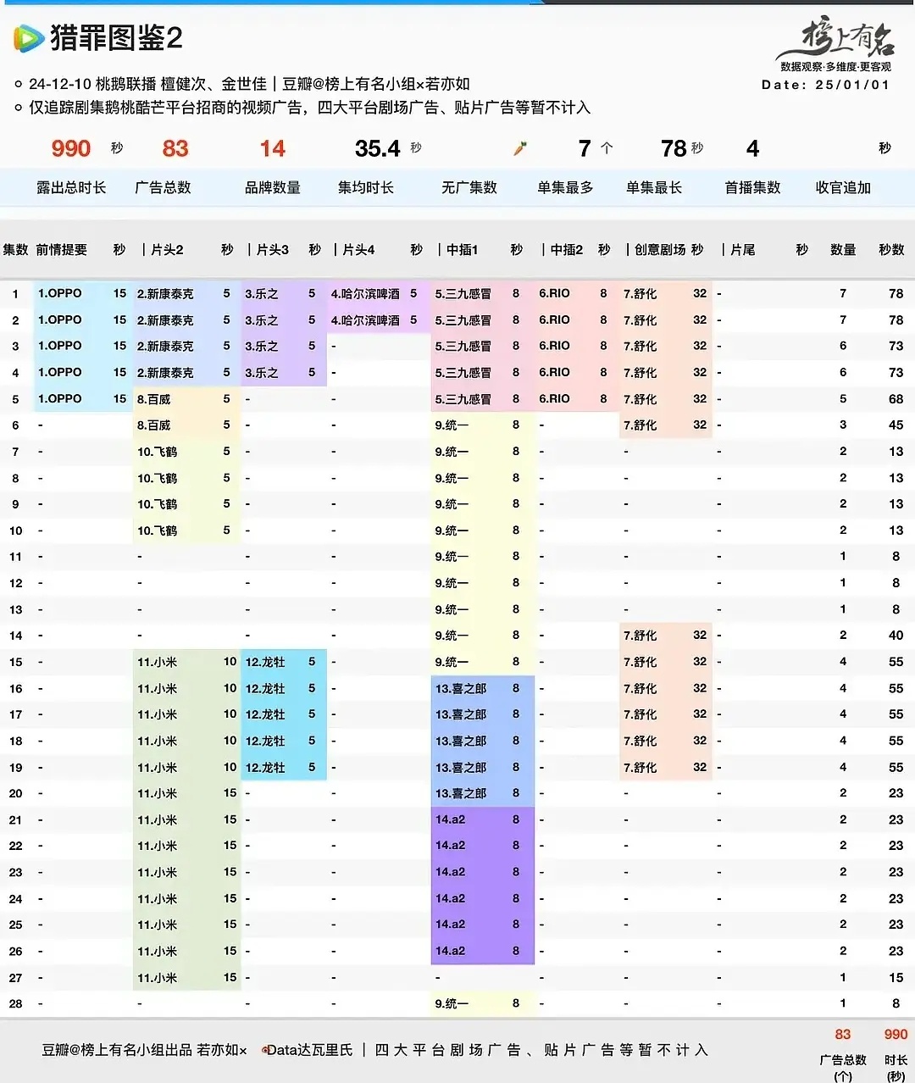Click the 秒数 value 68 in the episode 5 row
Image resolution: width=915 pixels, height=1083 pixels.
(x=896, y=398)
